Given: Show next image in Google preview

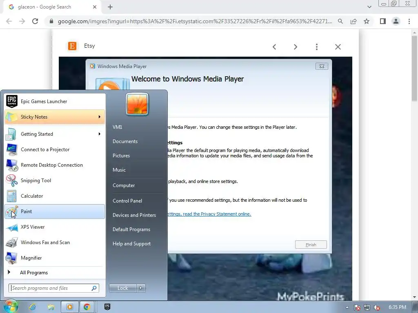Looking at the screenshot, I should pyautogui.click(x=296, y=47).
